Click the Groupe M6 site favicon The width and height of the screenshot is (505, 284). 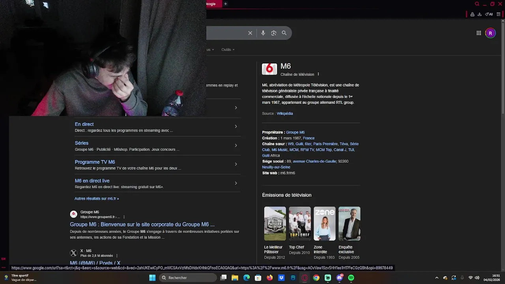pyautogui.click(x=73, y=214)
